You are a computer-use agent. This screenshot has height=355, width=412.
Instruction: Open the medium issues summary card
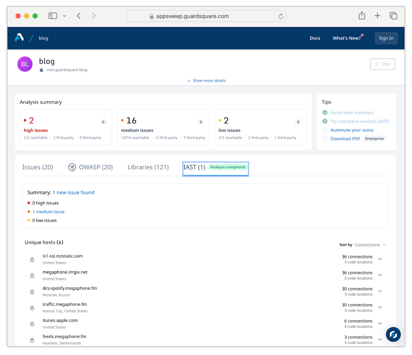point(163,127)
